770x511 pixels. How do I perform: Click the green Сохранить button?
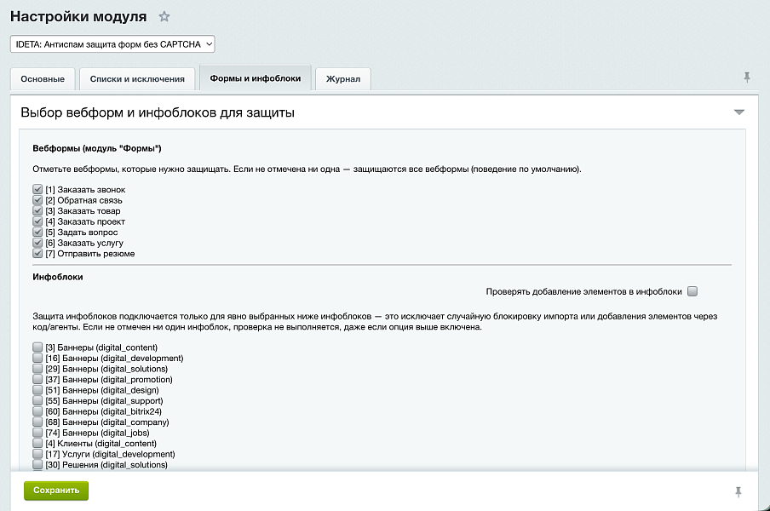point(56,491)
